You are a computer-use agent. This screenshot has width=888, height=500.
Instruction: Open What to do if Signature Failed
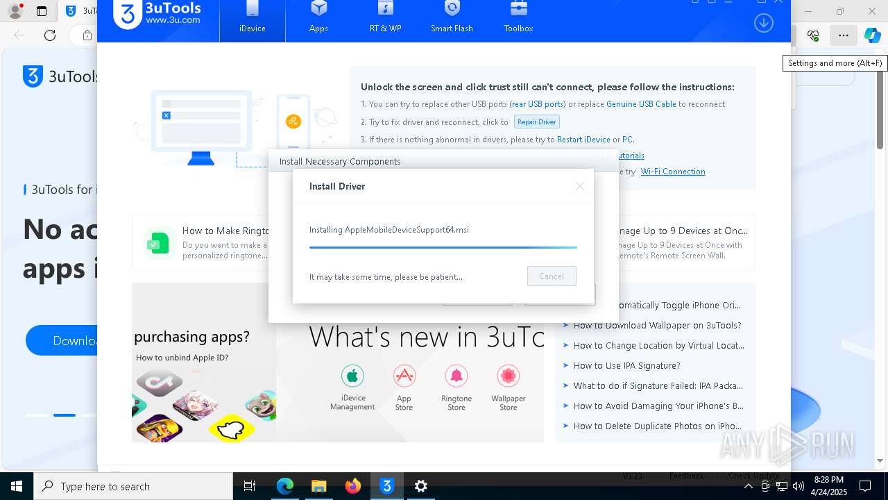click(658, 385)
